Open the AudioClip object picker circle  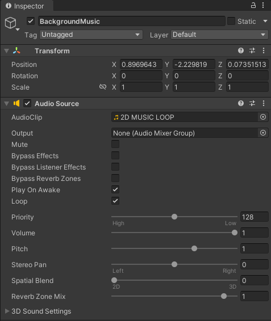coord(263,117)
